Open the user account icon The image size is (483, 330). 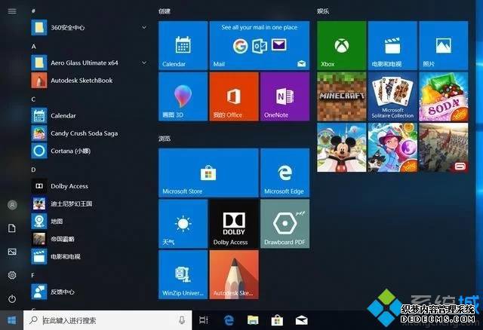[x=12, y=205]
